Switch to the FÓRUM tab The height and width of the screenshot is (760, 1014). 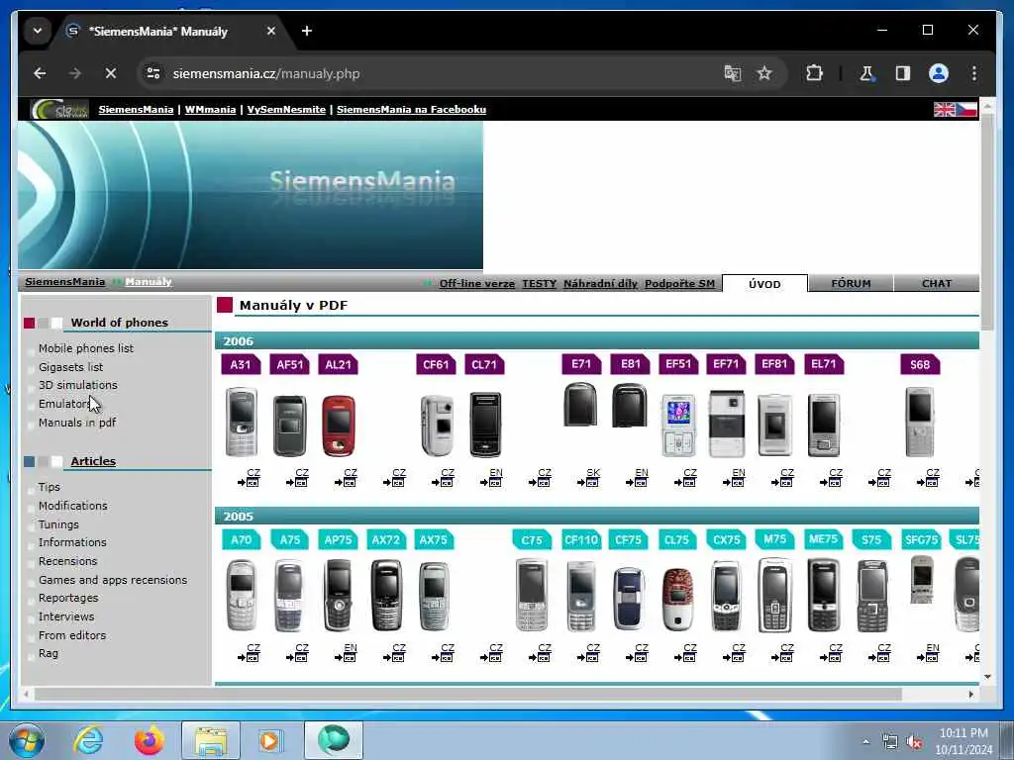pyautogui.click(x=851, y=284)
